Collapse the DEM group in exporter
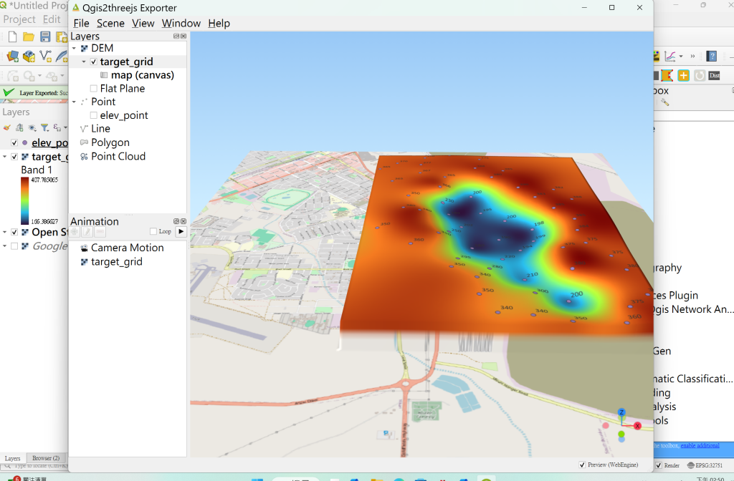The width and height of the screenshot is (734, 481). pos(74,48)
